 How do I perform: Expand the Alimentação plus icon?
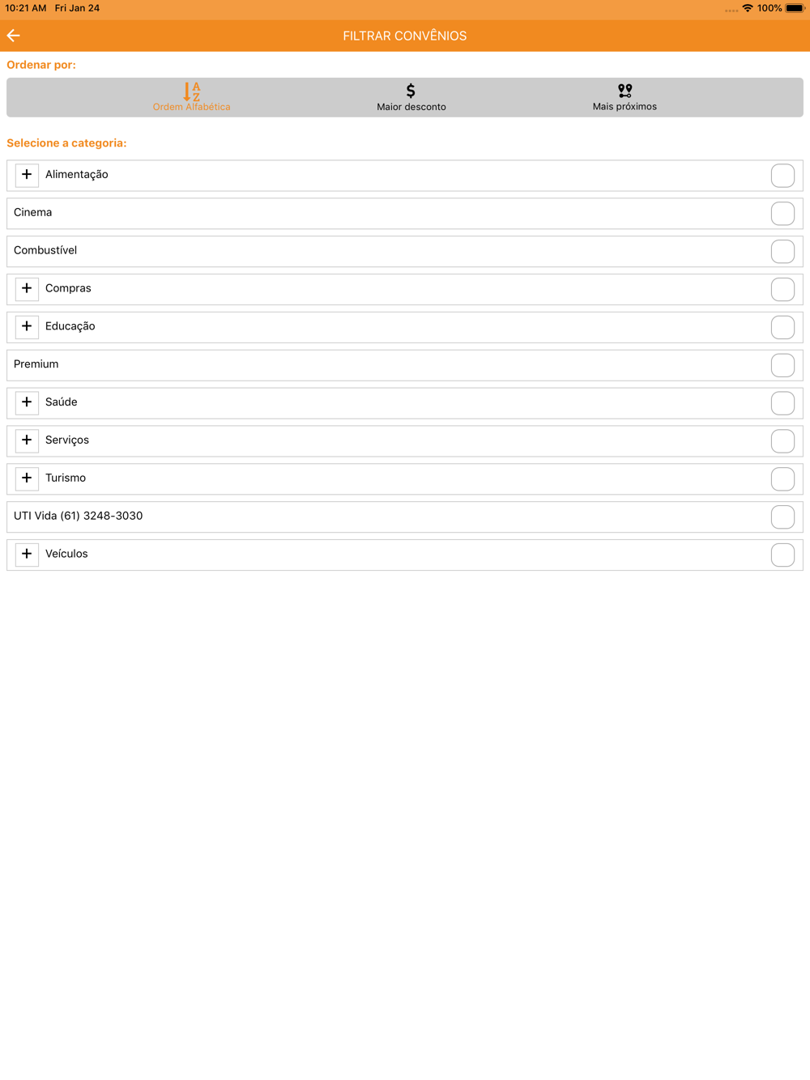coord(27,175)
